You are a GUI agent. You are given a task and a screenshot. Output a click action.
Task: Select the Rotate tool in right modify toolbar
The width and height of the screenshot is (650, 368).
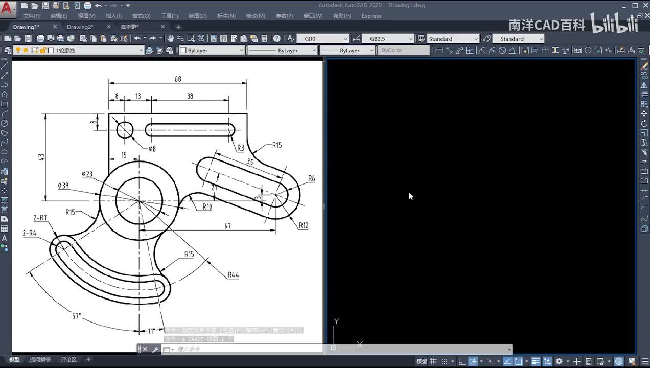click(644, 123)
